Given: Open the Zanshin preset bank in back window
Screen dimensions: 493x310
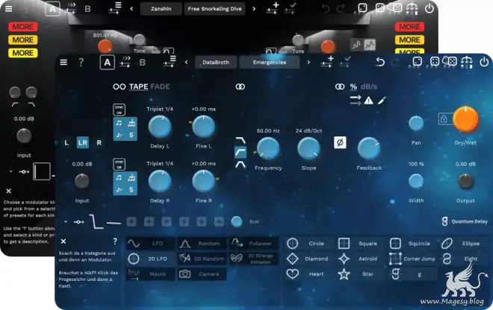Looking at the screenshot, I should 161,9.
